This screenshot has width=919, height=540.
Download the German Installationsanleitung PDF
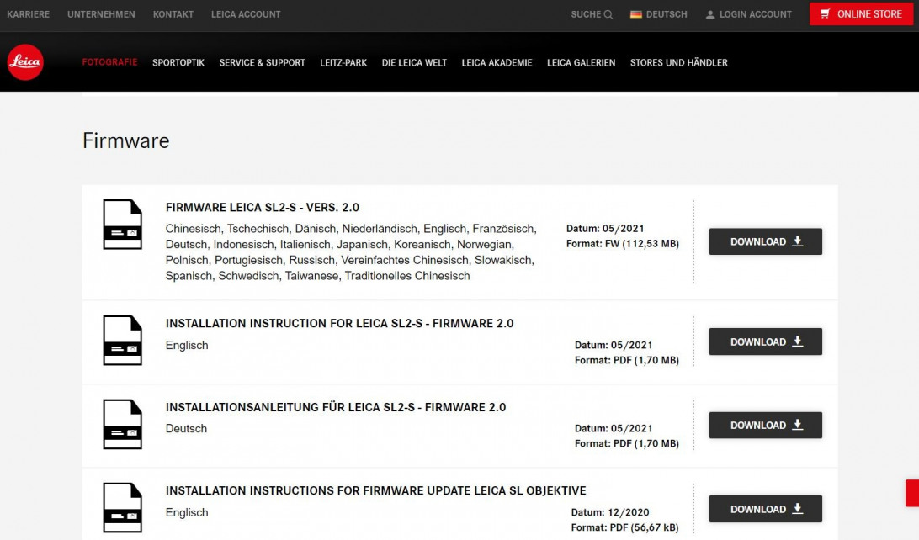point(765,425)
